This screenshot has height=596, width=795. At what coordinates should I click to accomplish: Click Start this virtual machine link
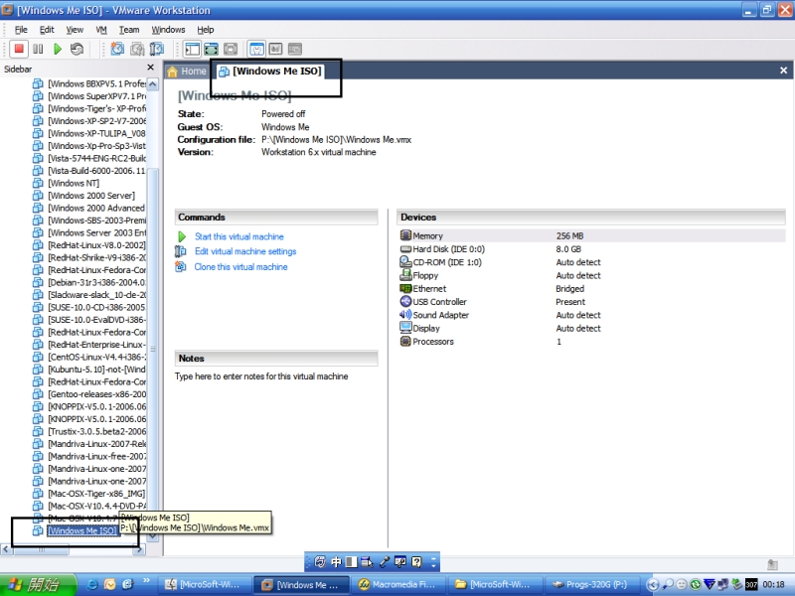click(238, 236)
